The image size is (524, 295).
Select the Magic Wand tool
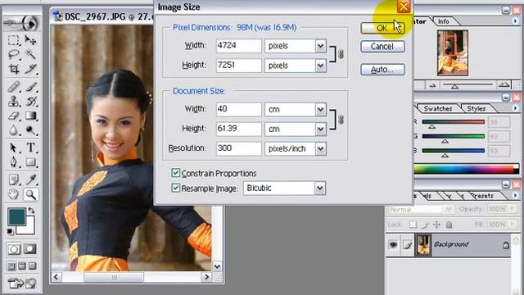click(x=31, y=54)
